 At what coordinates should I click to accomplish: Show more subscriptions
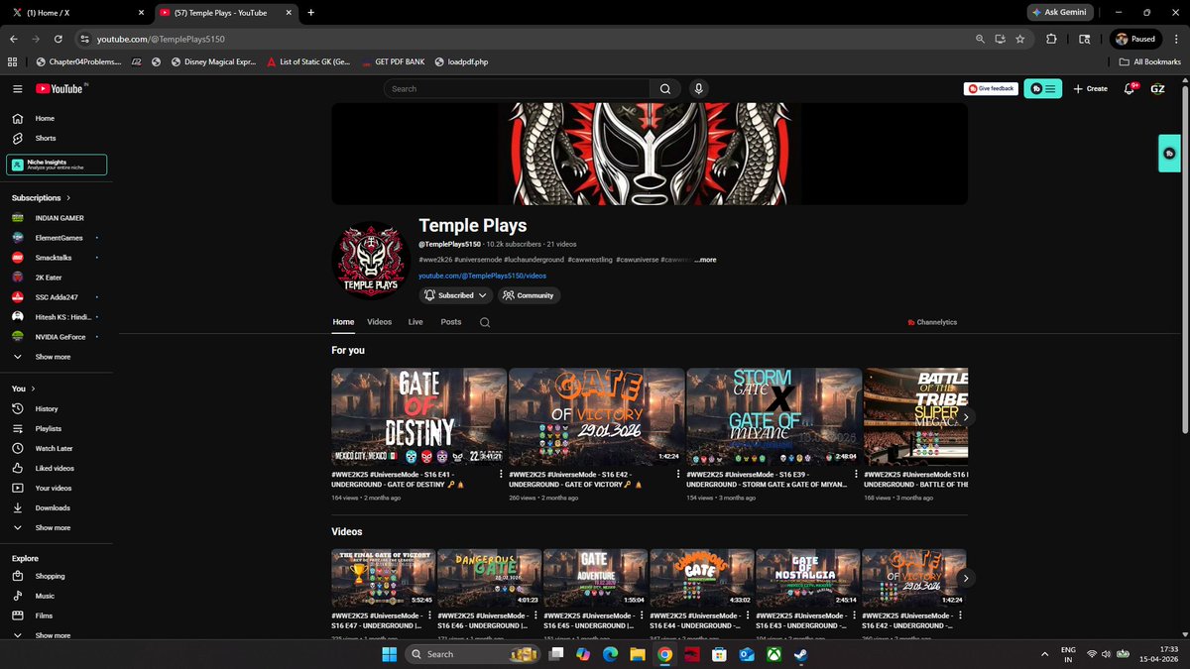click(53, 357)
